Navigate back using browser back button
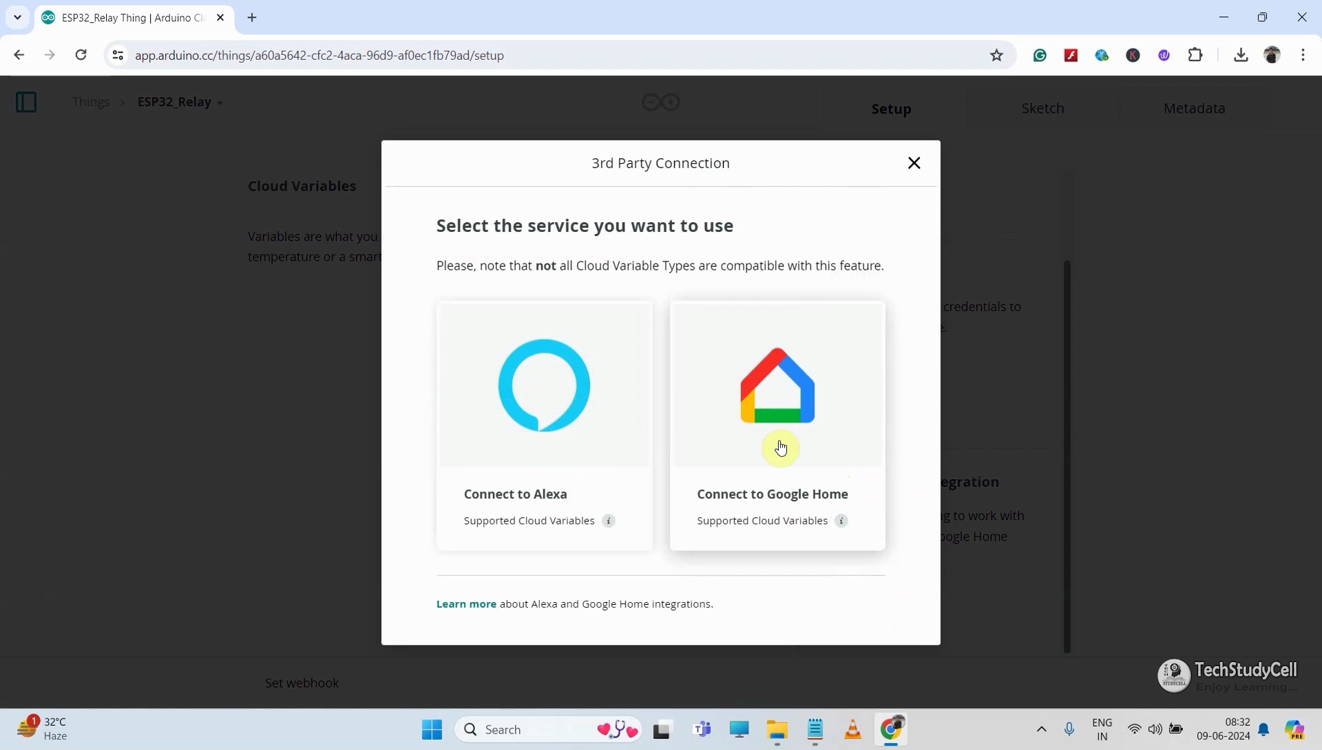The image size is (1322, 750). click(x=20, y=55)
